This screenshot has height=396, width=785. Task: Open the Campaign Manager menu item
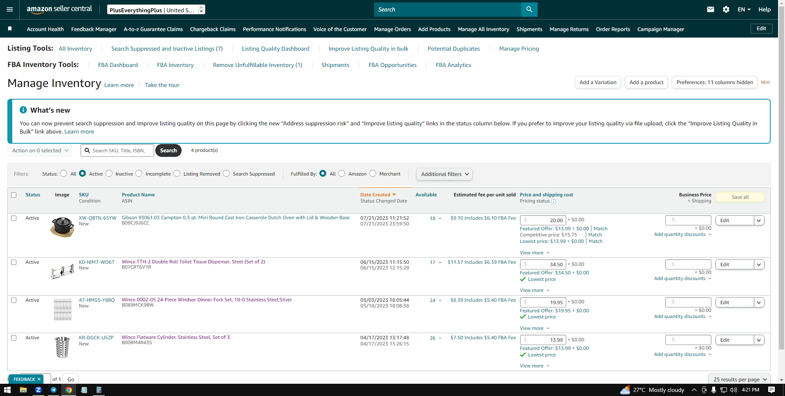(661, 29)
